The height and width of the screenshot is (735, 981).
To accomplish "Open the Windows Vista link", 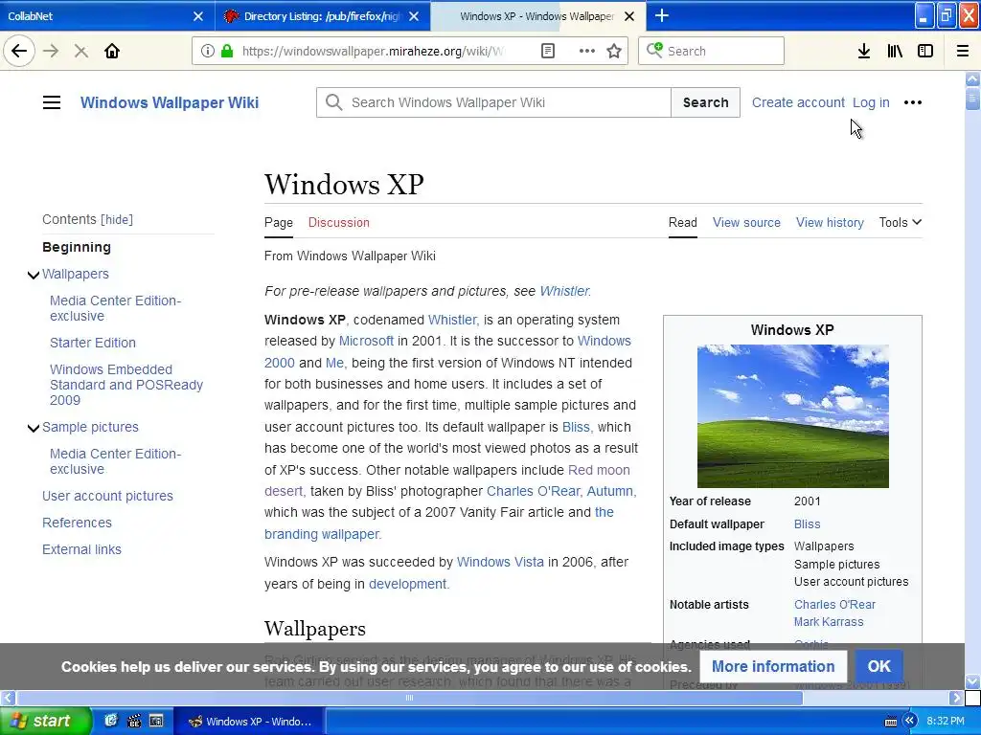I will (500, 562).
